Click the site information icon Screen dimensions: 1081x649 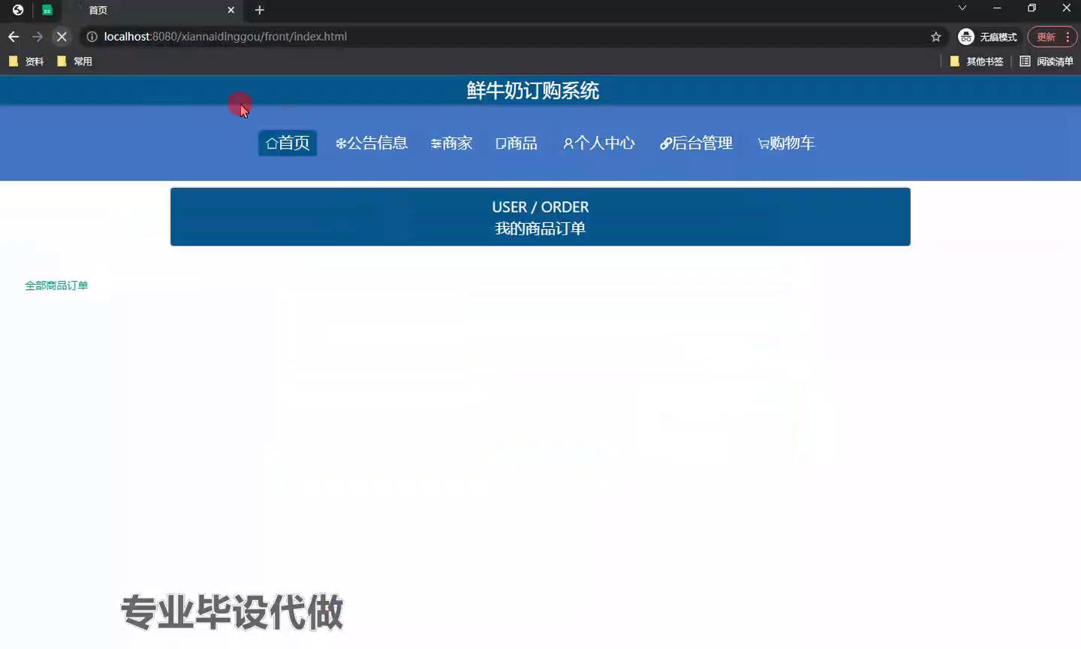(x=92, y=37)
